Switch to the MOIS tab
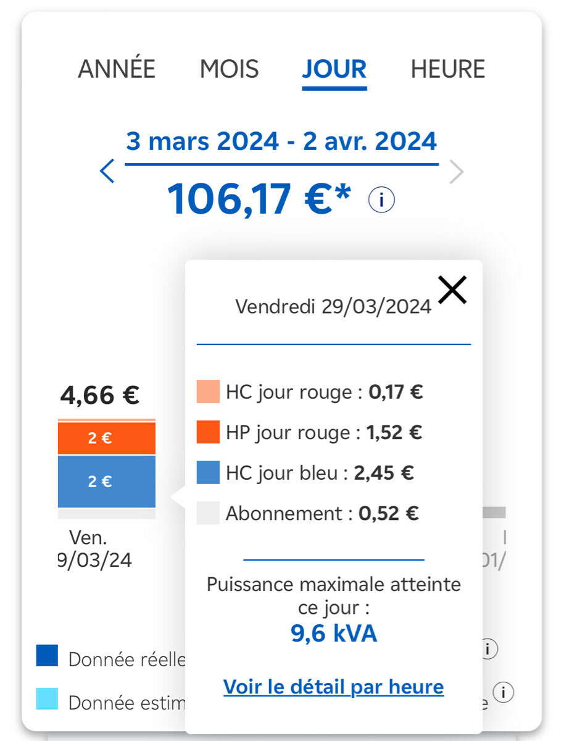This screenshot has height=741, width=564. (x=229, y=69)
